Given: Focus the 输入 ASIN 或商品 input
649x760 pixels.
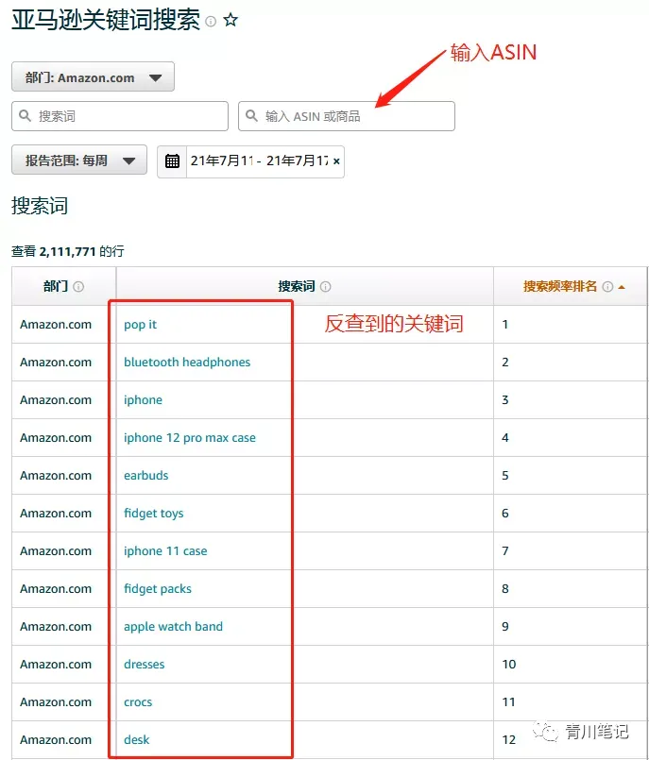Looking at the screenshot, I should coord(347,116).
